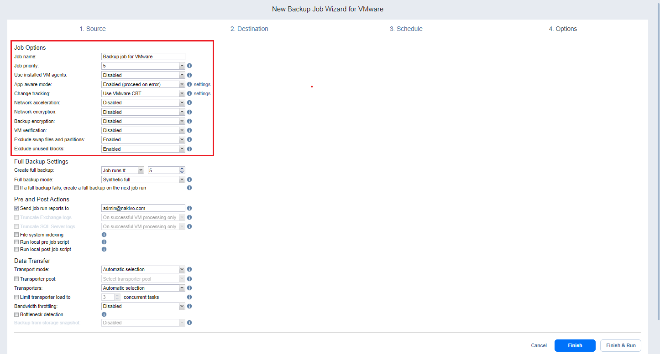660x354 pixels.
Task: Click info icon next to Job priority
Action: click(189, 66)
